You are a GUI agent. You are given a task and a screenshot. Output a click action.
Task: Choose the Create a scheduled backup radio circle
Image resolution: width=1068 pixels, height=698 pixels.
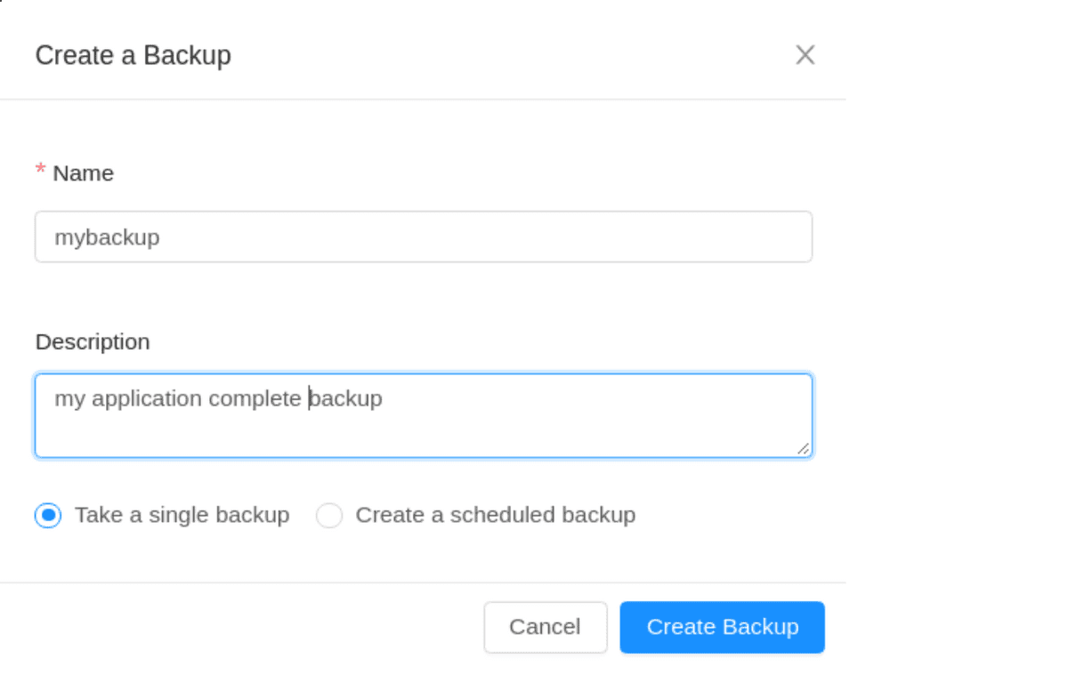pyautogui.click(x=329, y=516)
